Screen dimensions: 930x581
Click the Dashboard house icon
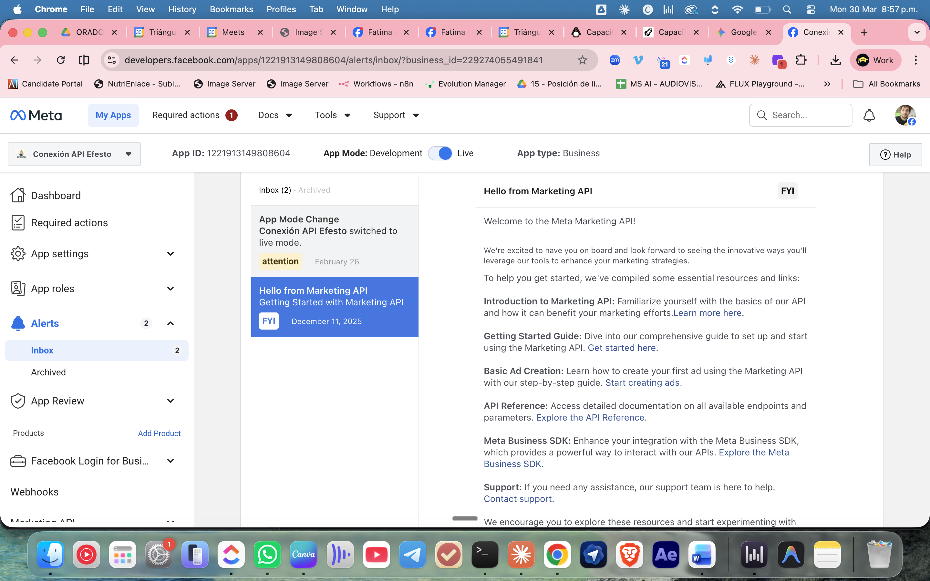point(18,195)
